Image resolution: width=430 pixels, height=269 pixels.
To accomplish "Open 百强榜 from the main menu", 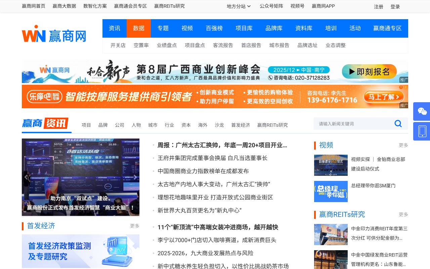I will tap(214, 28).
